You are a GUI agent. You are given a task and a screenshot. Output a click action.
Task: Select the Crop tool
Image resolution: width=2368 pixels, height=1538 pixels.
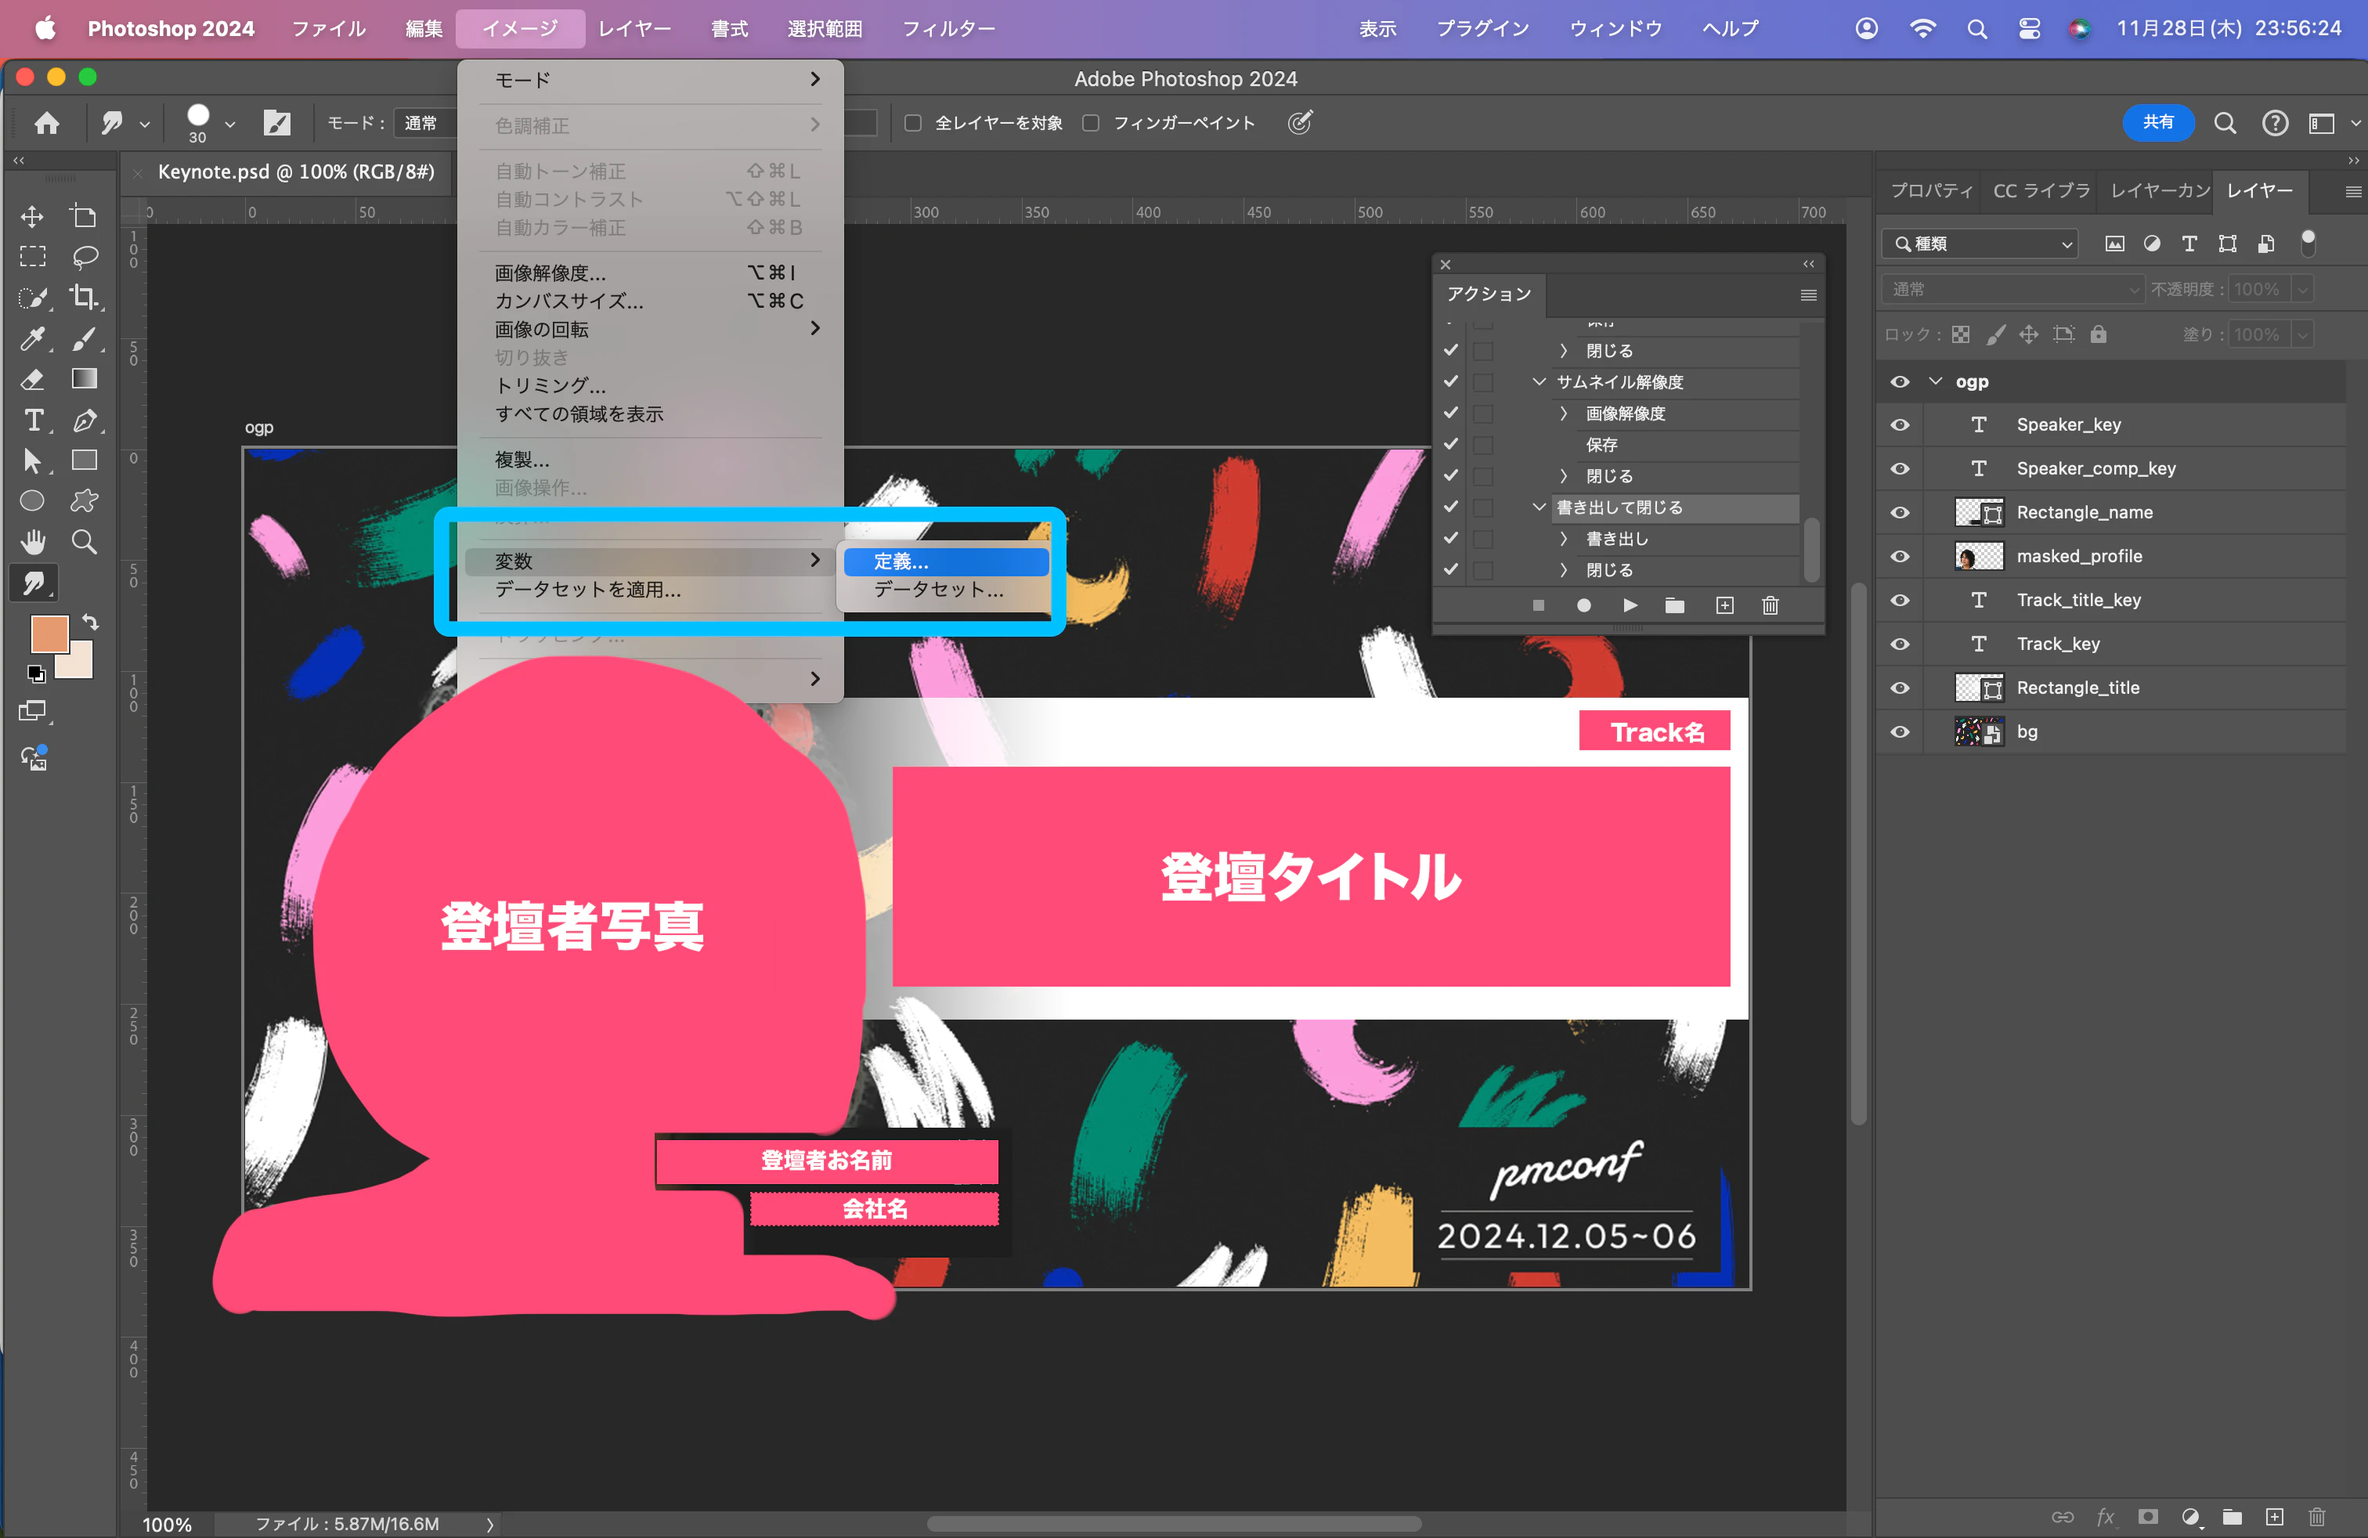click(85, 298)
